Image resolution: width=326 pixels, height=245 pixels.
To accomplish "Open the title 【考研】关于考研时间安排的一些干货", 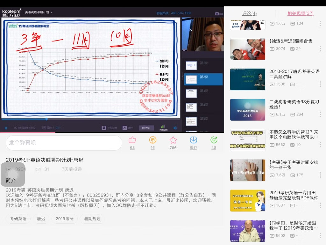I will [x=294, y=165].
